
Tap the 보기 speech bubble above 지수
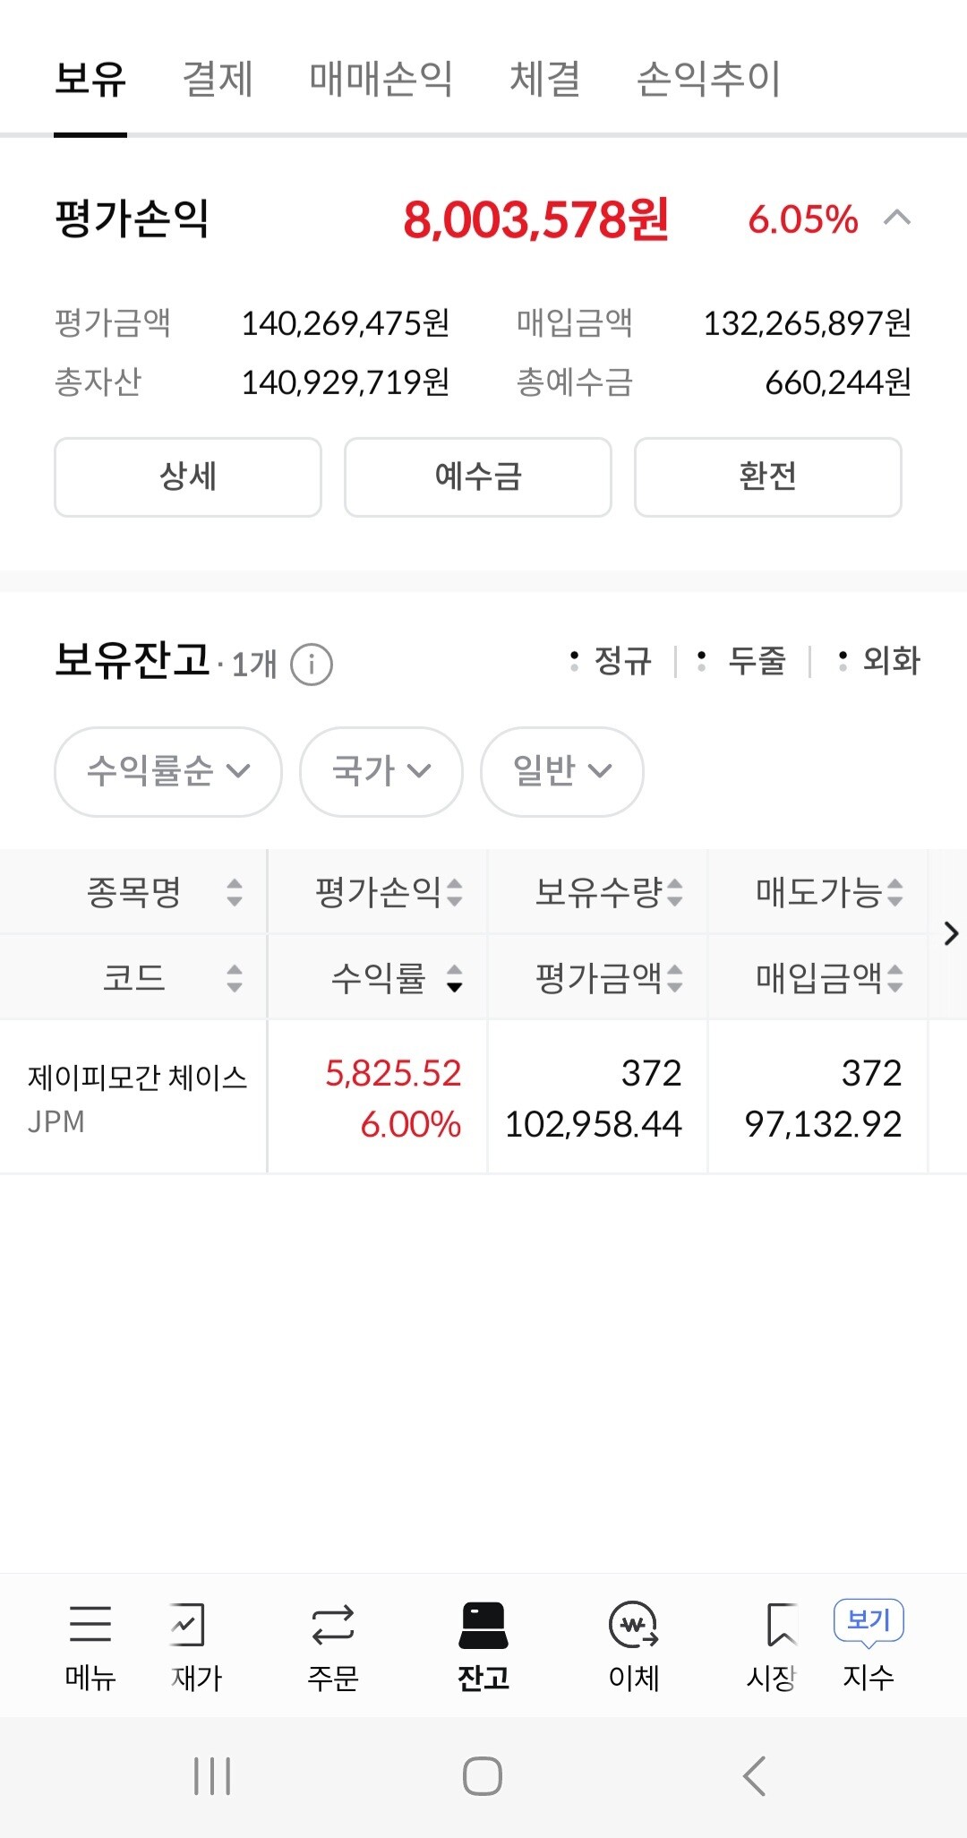pos(868,1621)
